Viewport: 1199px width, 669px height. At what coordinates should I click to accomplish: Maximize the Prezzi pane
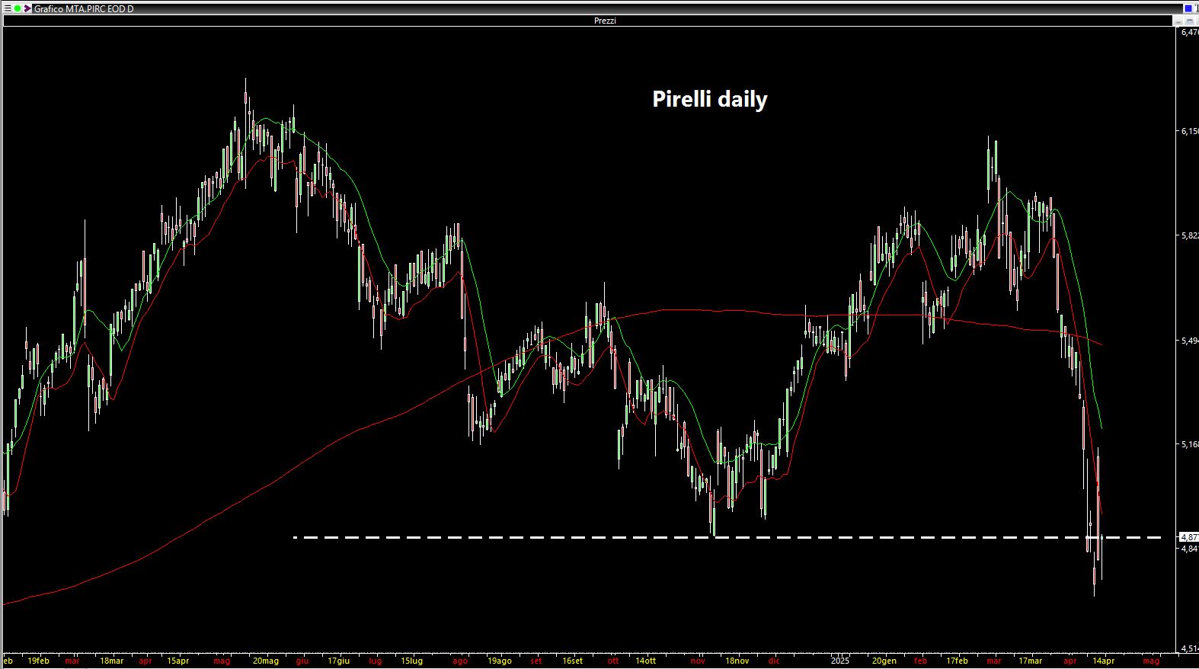click(x=1189, y=21)
